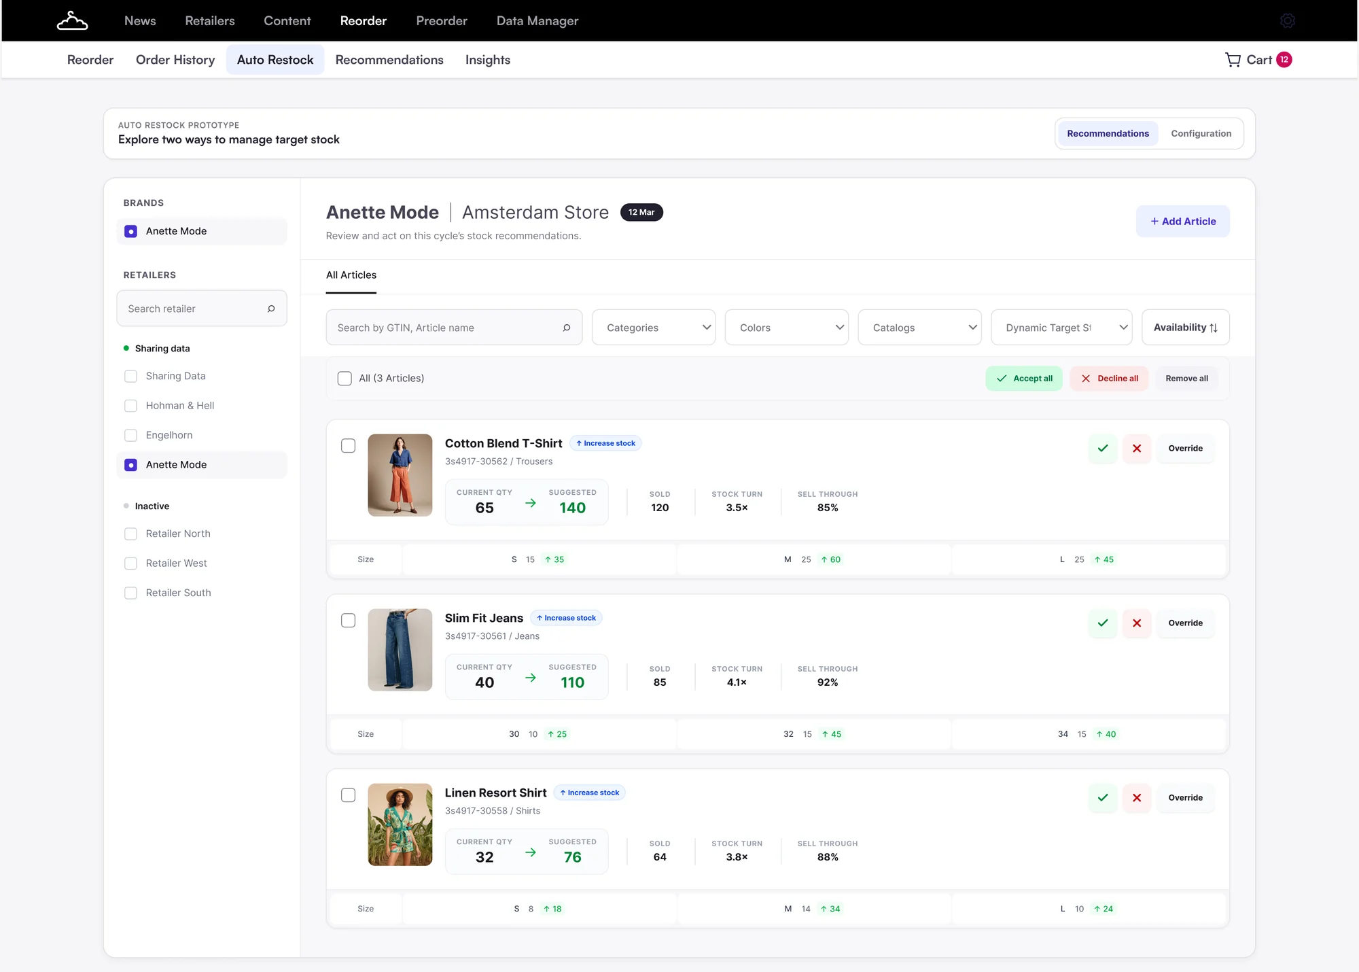Select the All (3 Articles) checkbox

[345, 379]
